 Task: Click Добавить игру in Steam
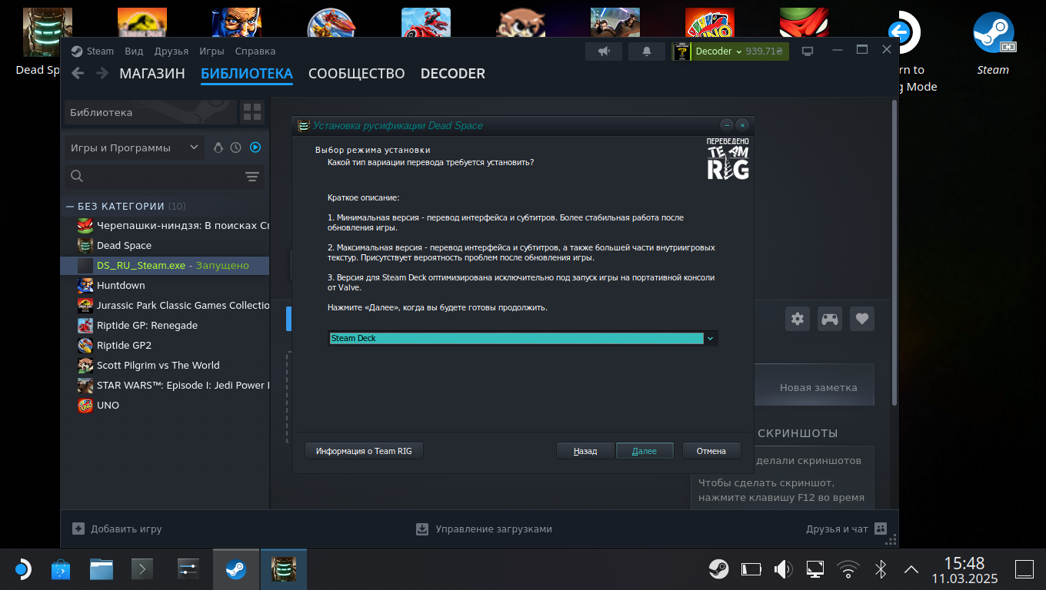point(117,529)
